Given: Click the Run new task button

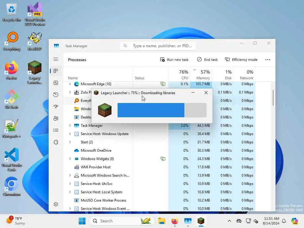Looking at the screenshot, I should [x=174, y=59].
